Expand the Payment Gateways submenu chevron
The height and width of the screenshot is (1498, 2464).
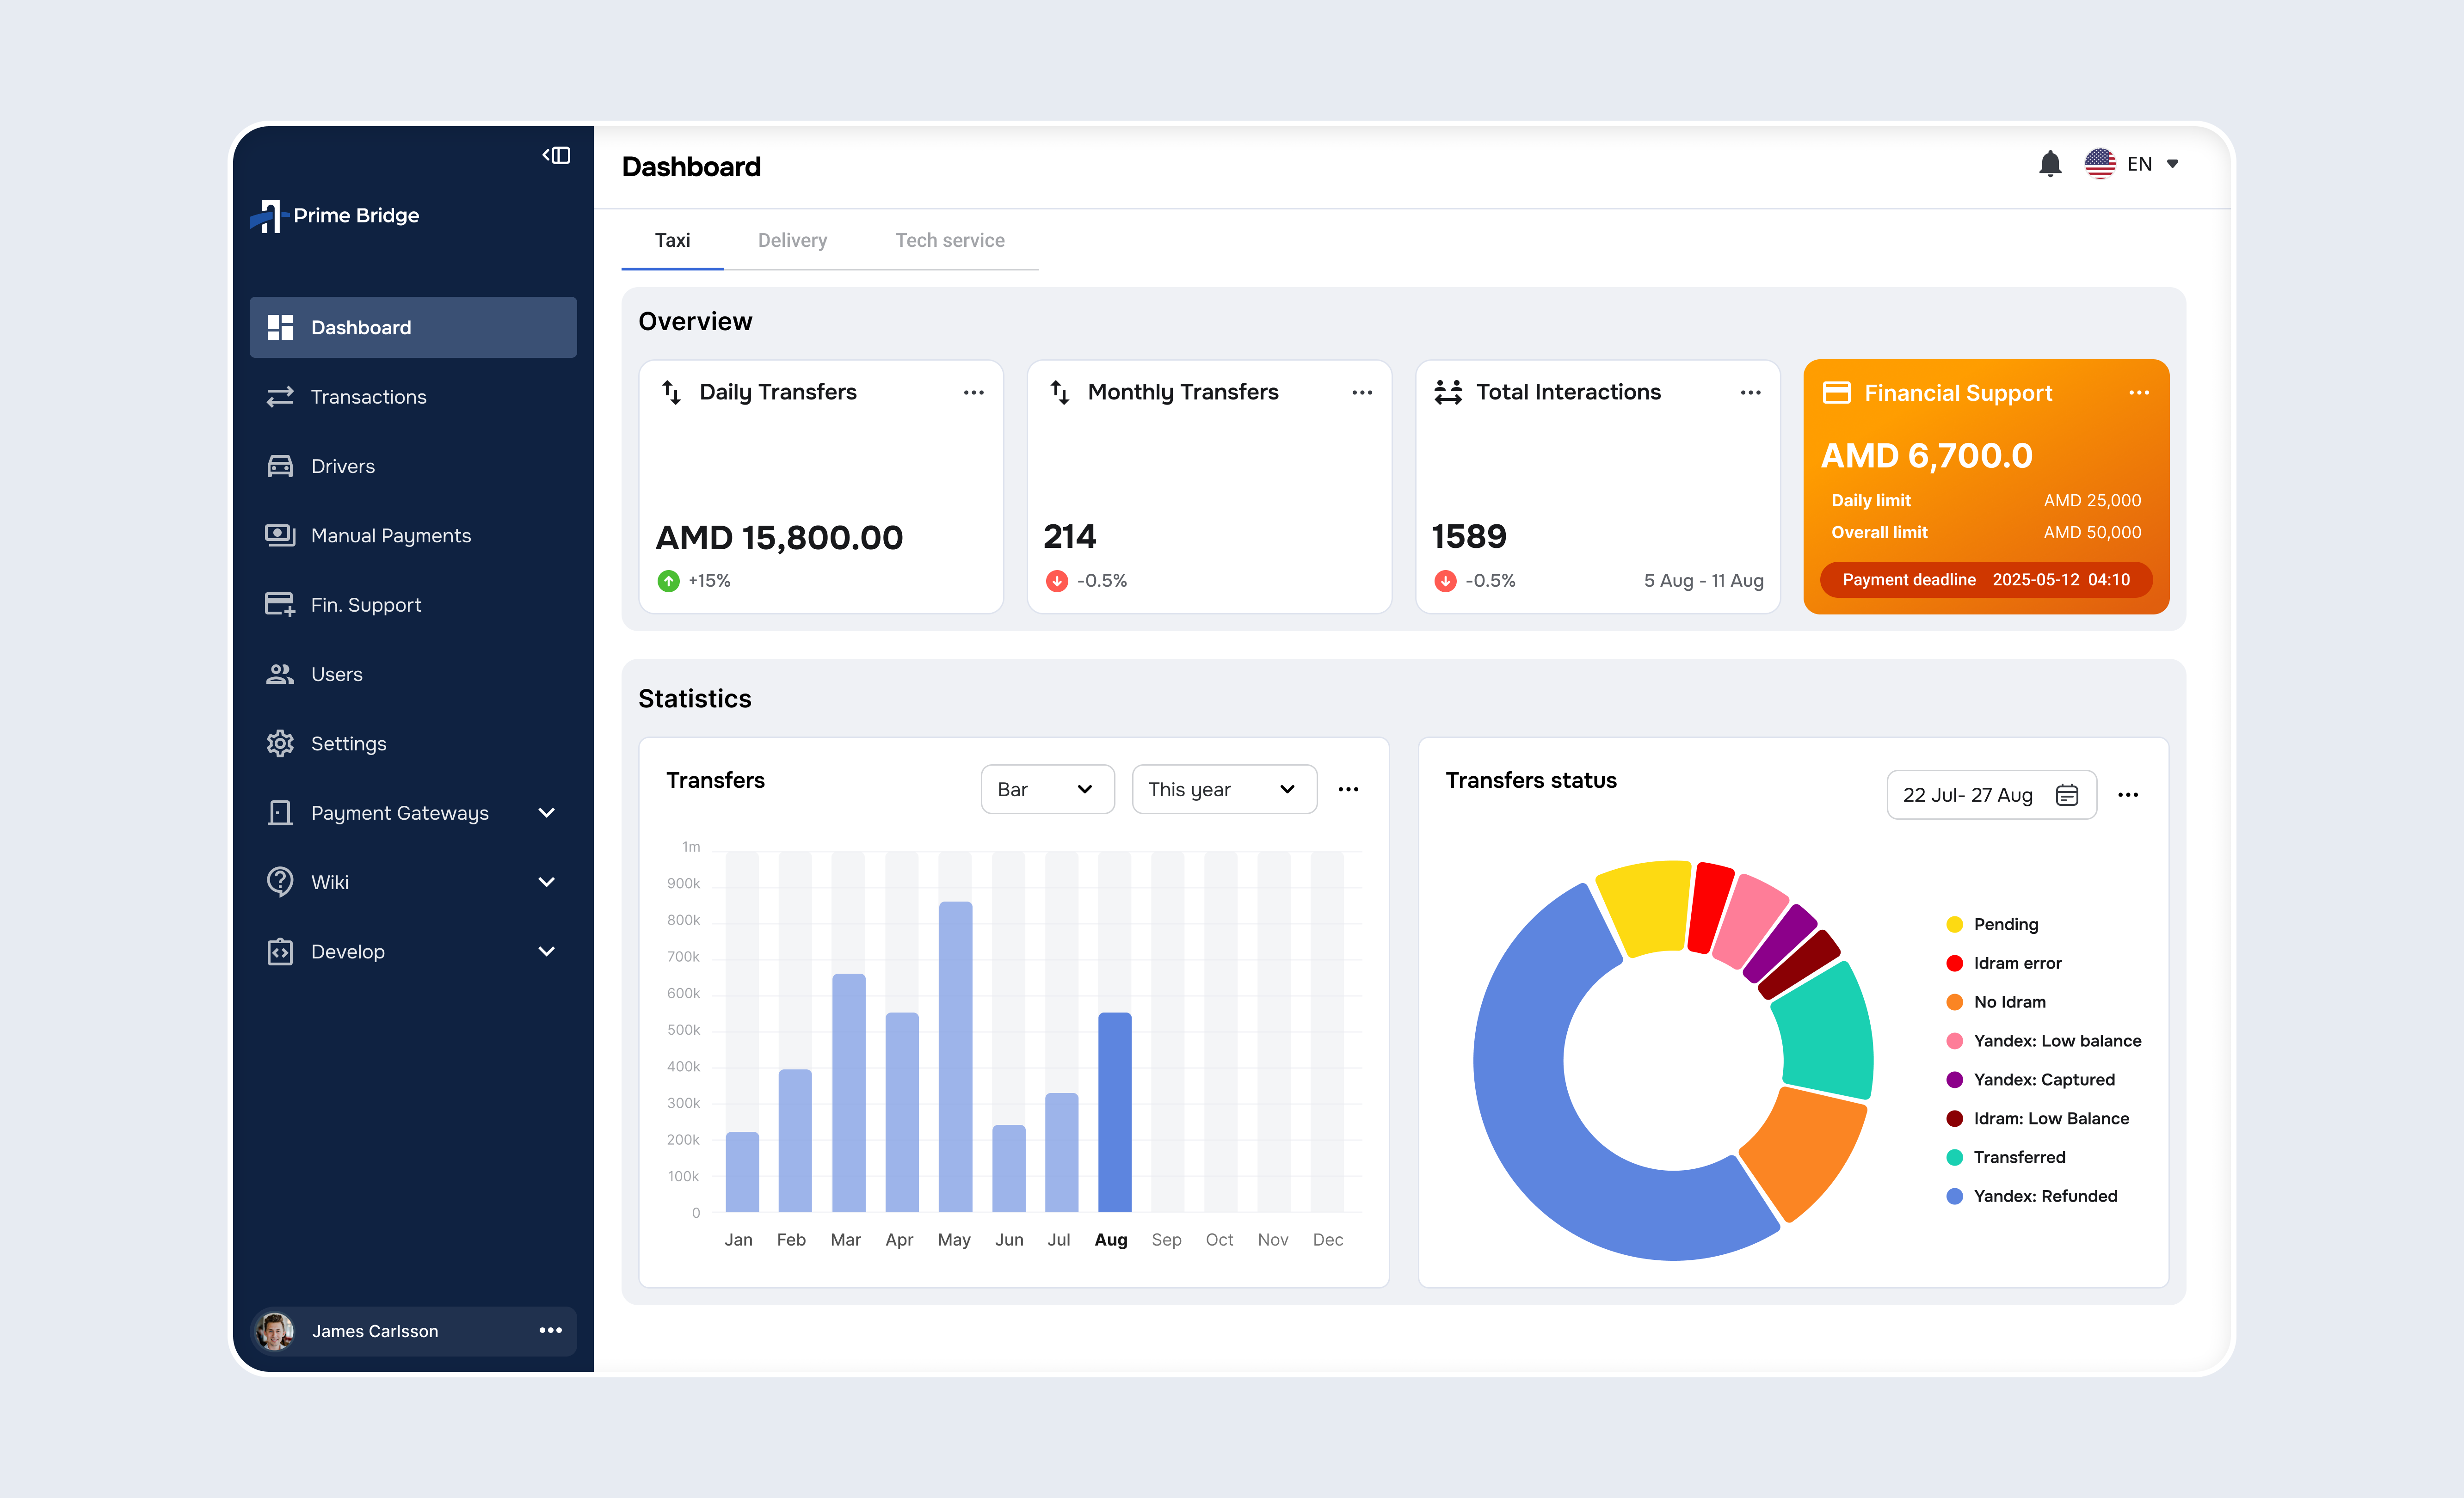pos(547,812)
